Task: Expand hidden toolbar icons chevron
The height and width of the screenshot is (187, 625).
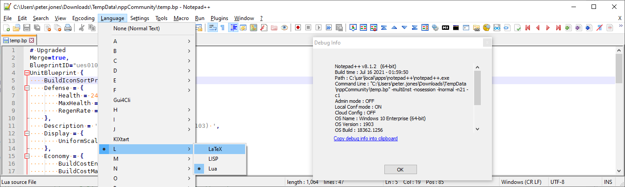Action: coord(621,25)
